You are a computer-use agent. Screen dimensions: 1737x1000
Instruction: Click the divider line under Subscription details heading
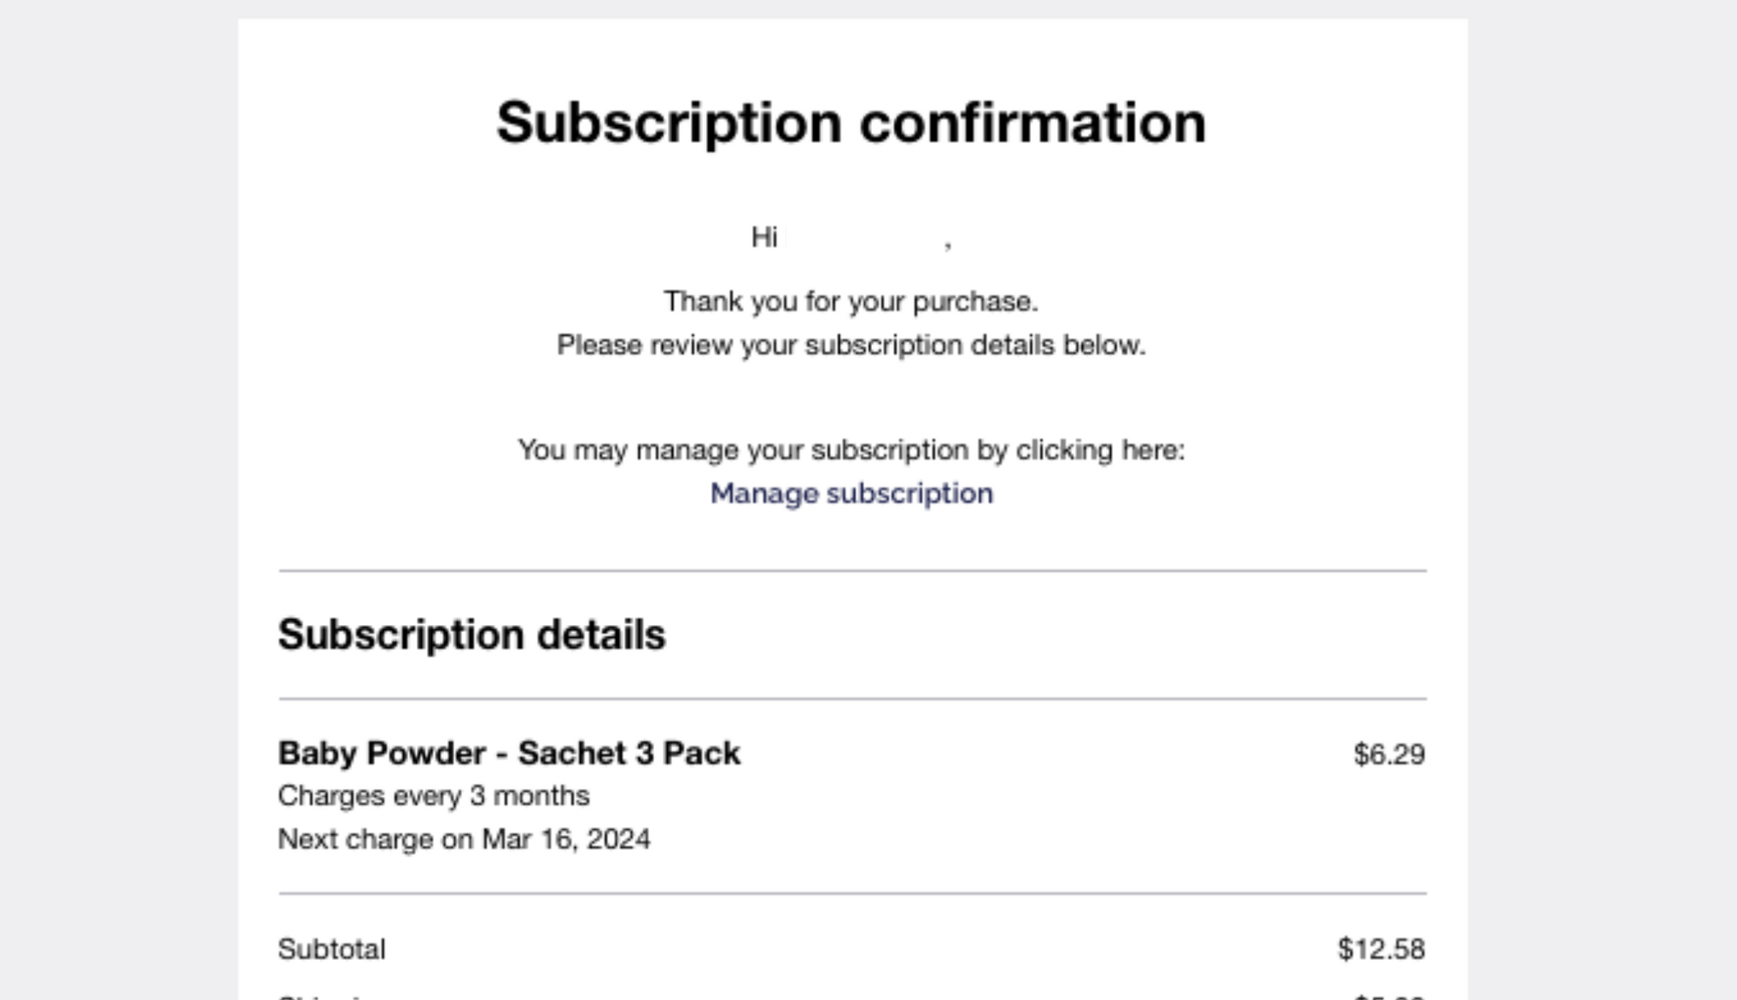pos(851,698)
